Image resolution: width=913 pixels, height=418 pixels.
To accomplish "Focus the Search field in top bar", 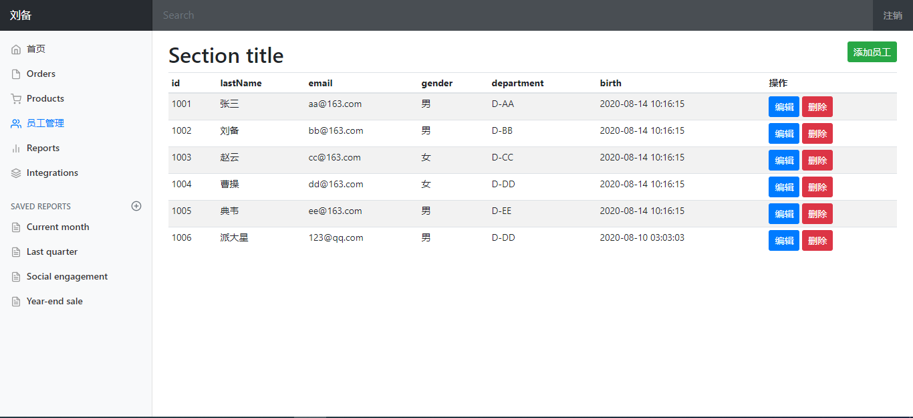I will (x=513, y=15).
